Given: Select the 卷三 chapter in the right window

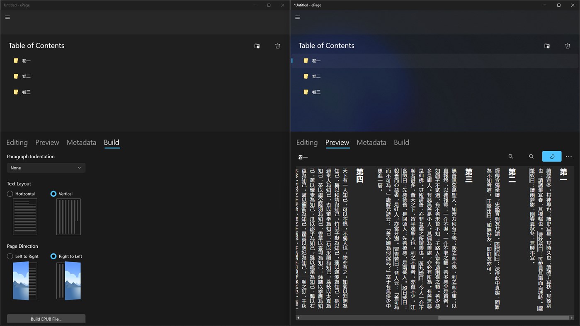Looking at the screenshot, I should click(x=316, y=92).
